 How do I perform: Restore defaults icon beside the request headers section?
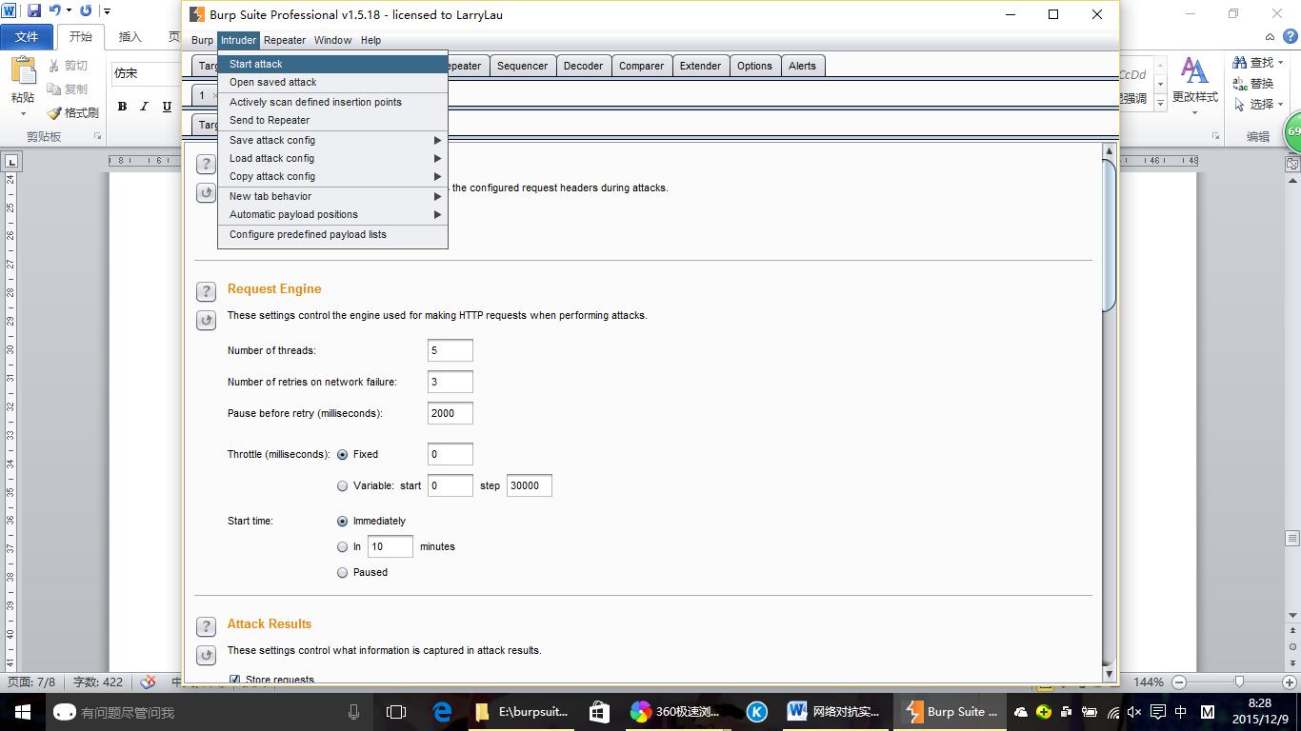[206, 192]
